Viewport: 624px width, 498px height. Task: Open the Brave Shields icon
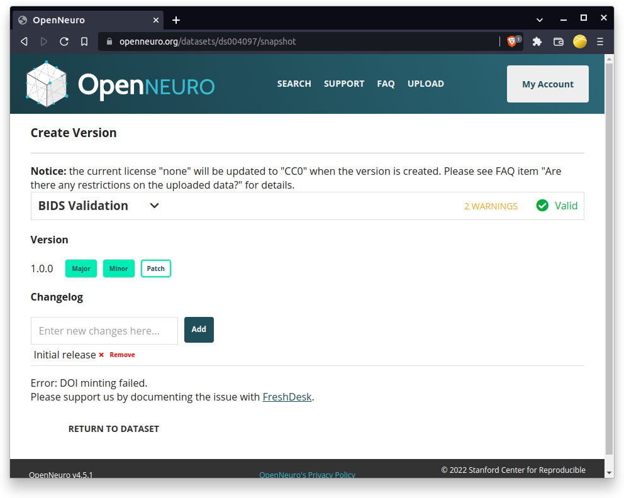click(513, 41)
